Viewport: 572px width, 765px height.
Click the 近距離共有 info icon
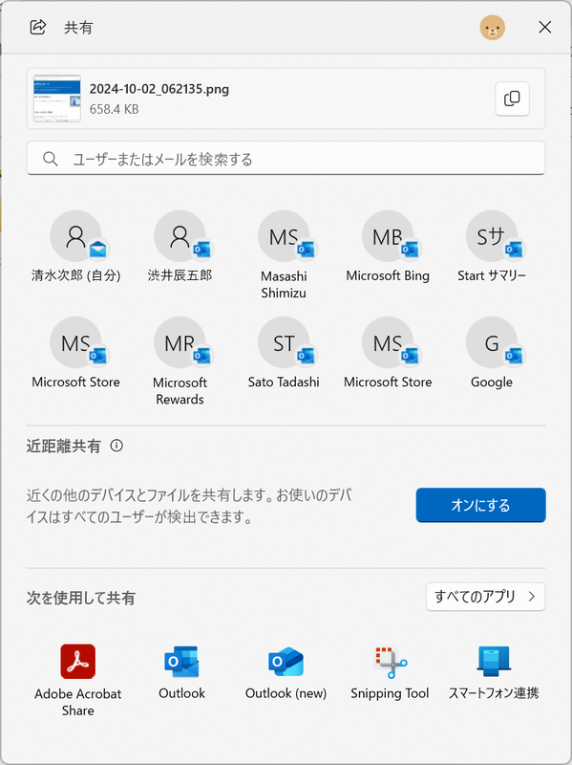[117, 445]
